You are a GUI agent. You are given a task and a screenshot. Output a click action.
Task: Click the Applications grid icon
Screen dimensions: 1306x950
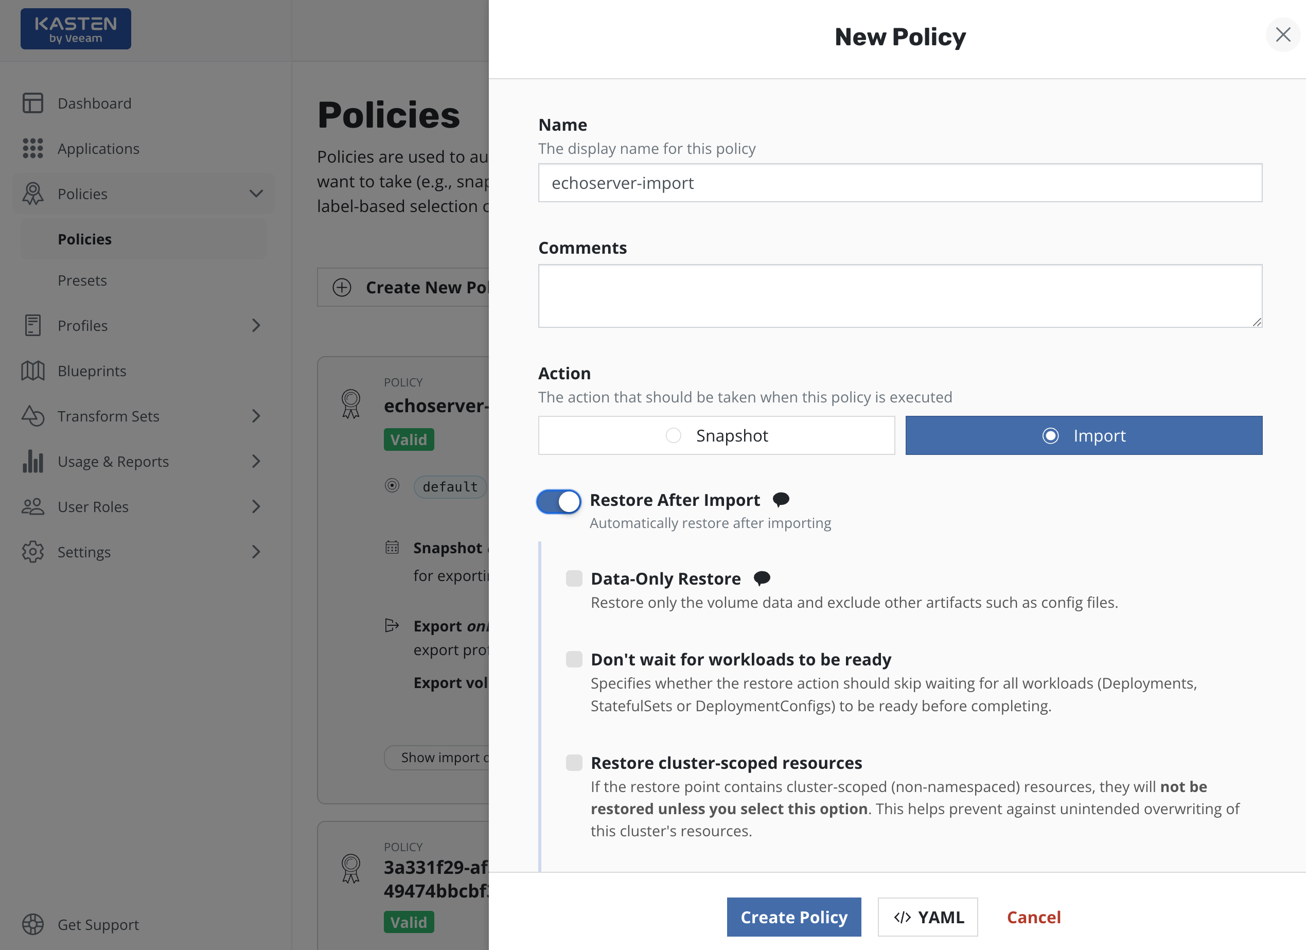click(x=33, y=149)
